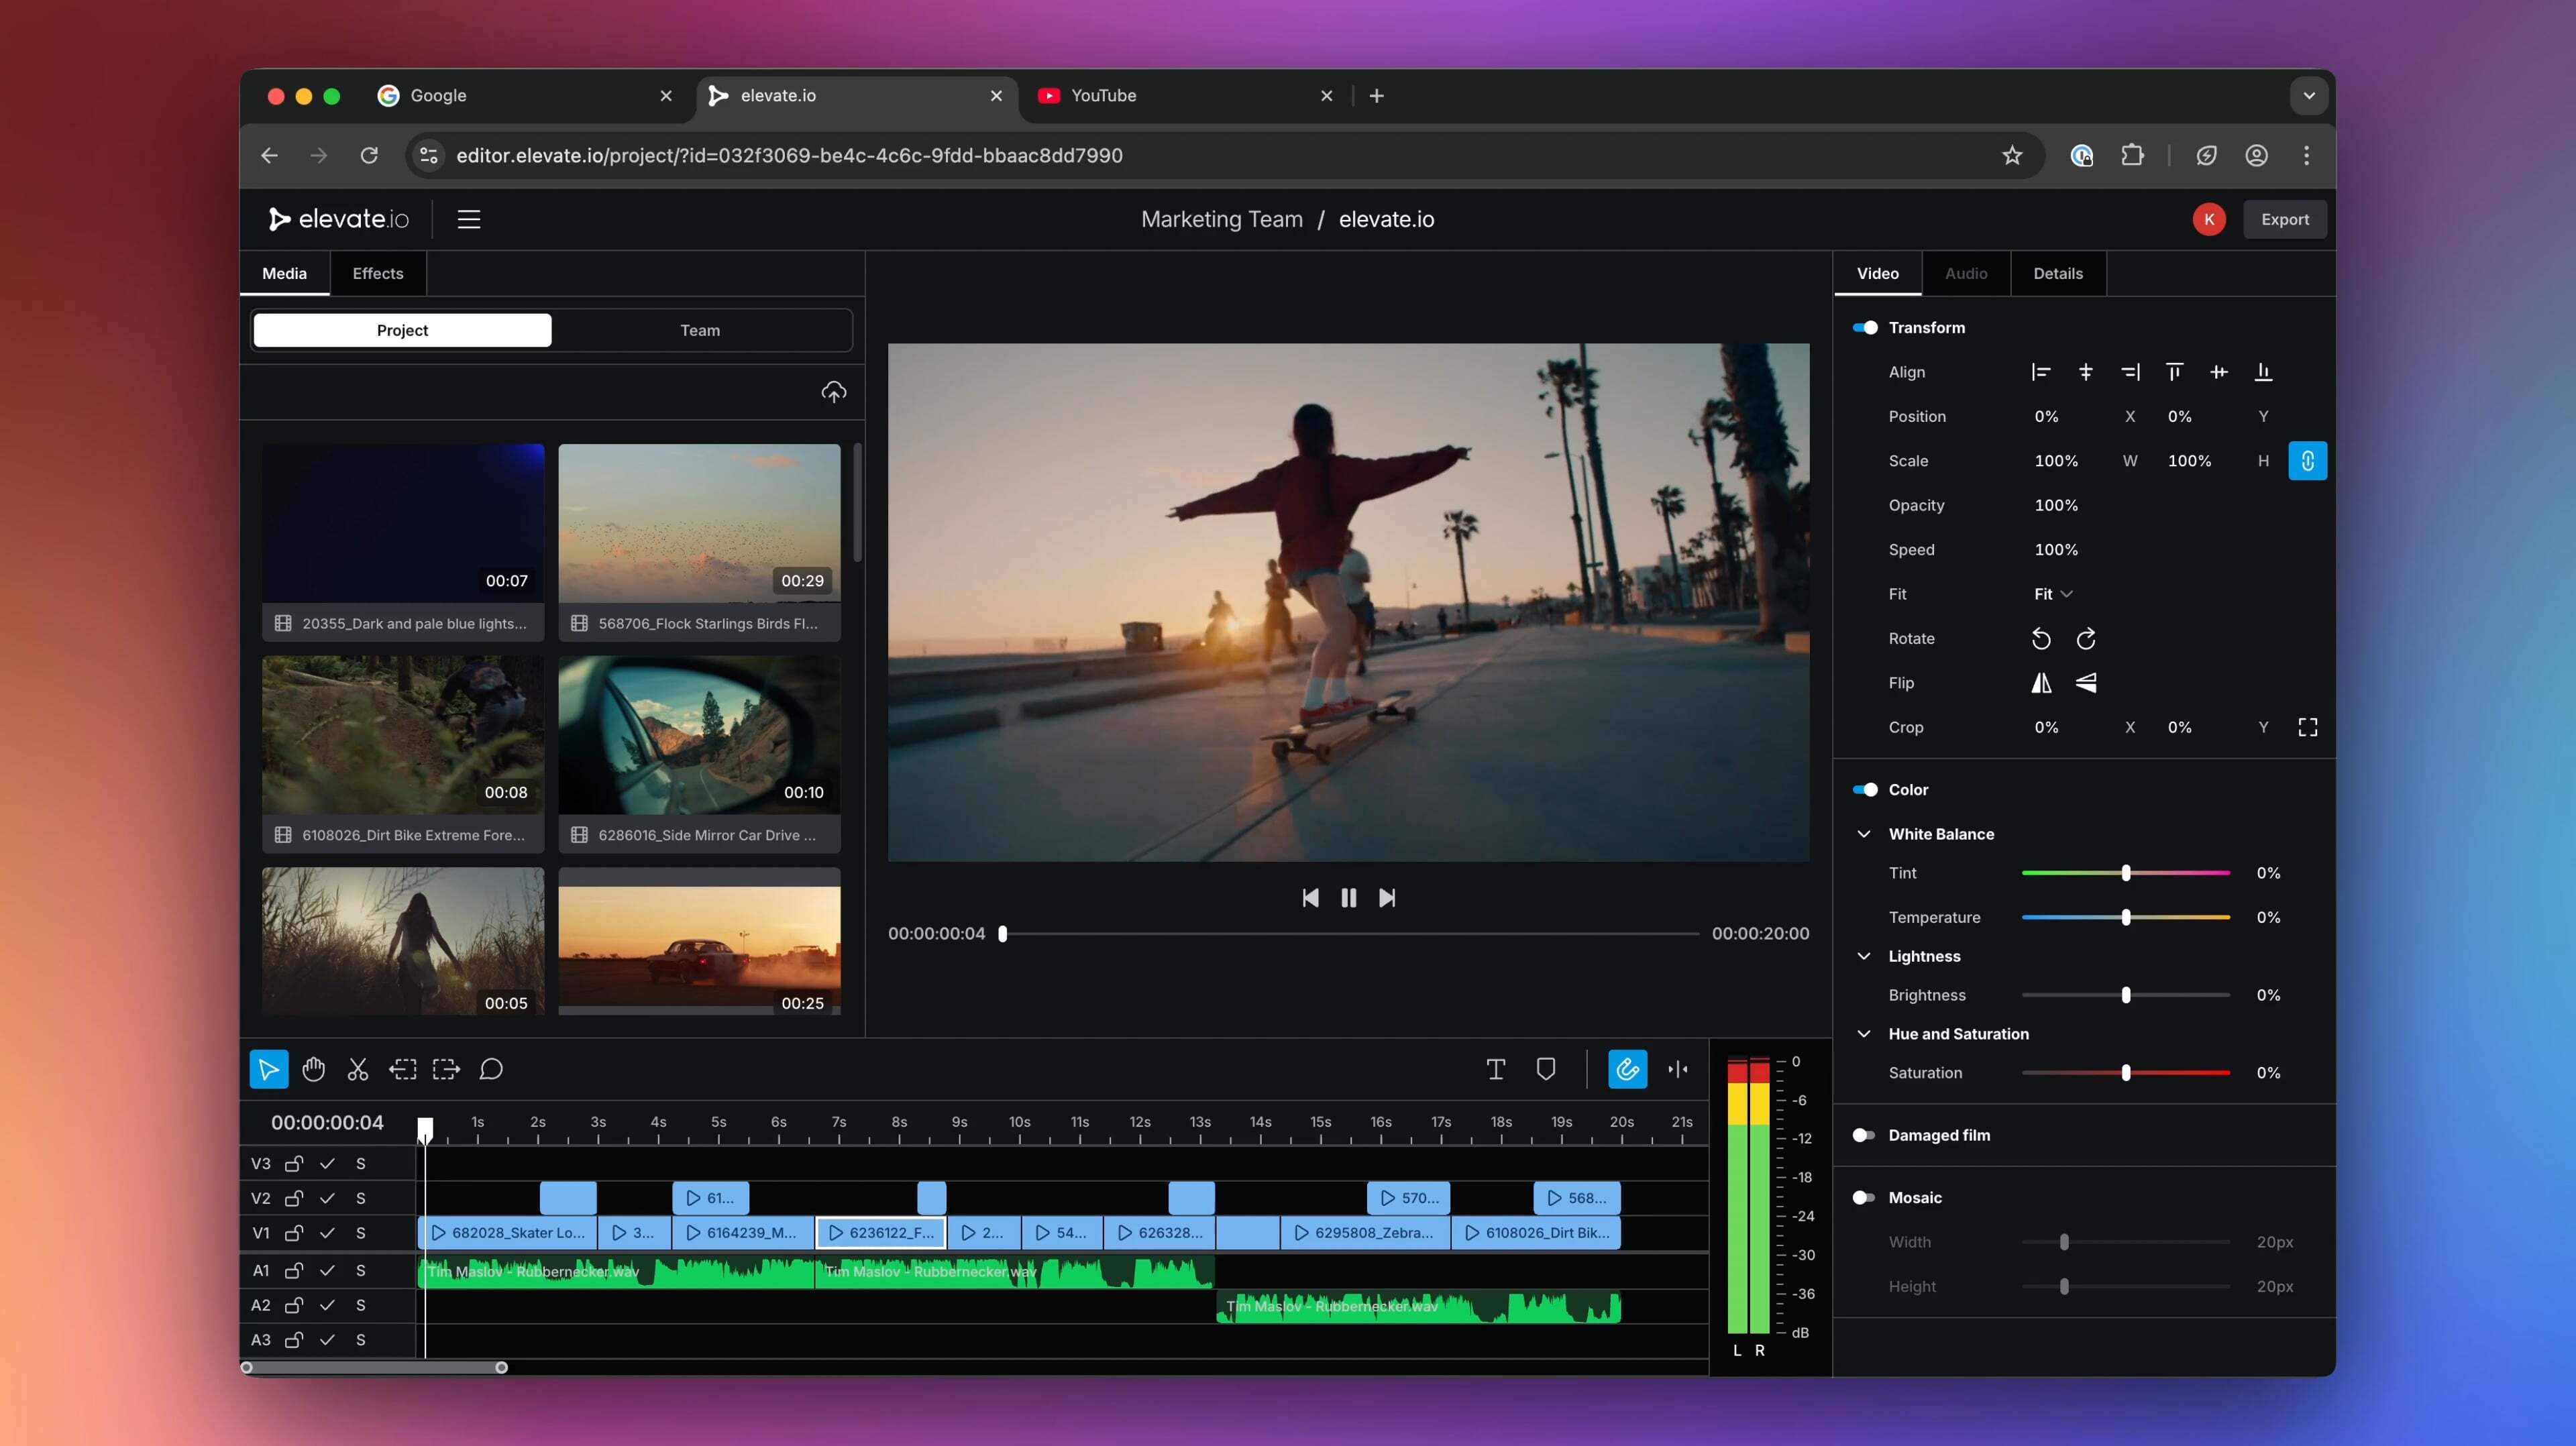Reload the page in the browser
The image size is (2576, 1446).
tap(369, 155)
